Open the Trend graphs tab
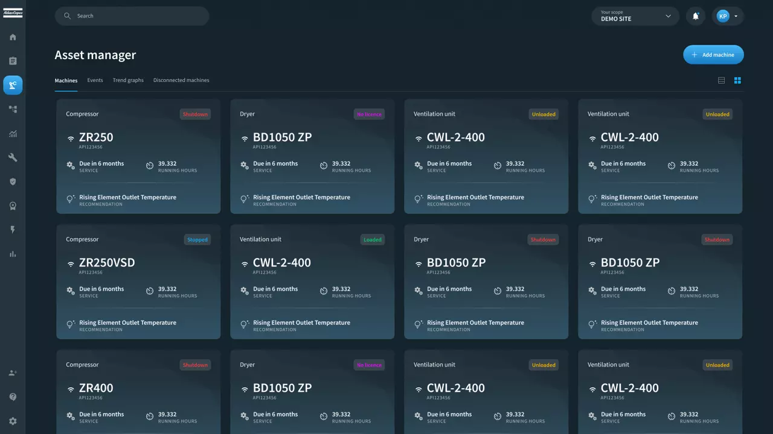The height and width of the screenshot is (434, 773). tap(128, 80)
